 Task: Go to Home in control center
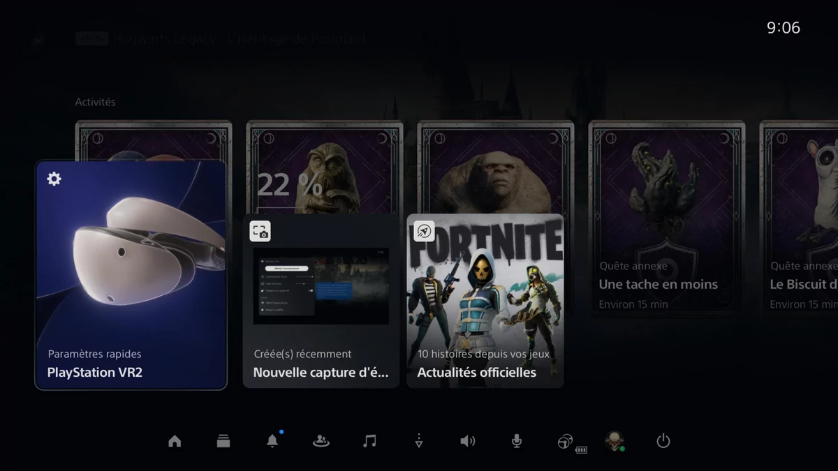(175, 441)
